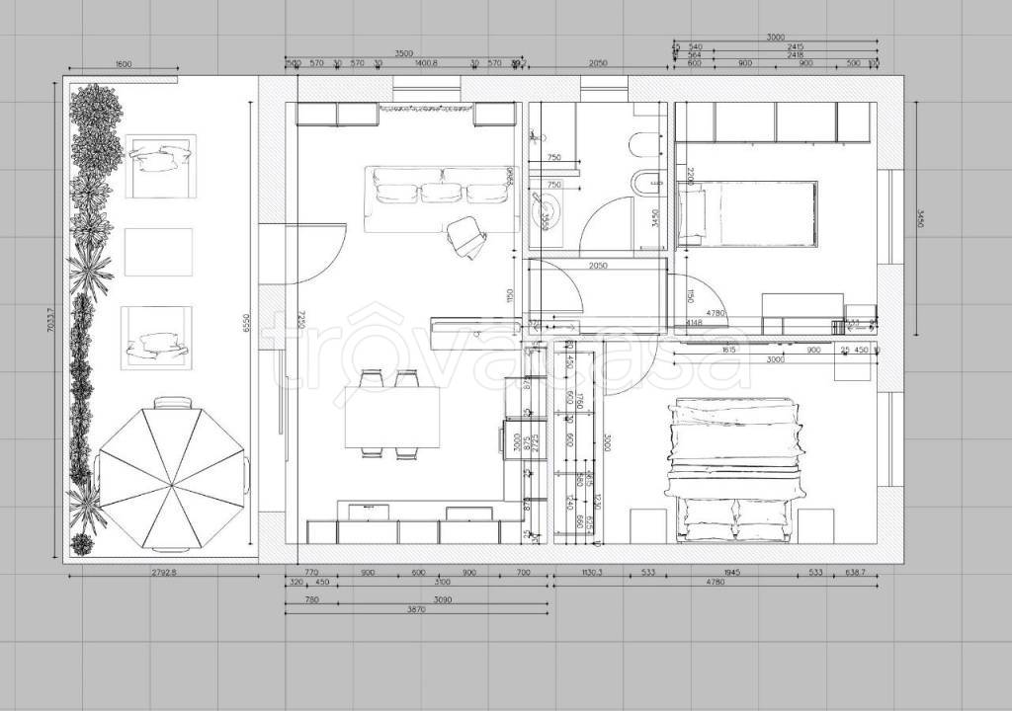
Task: Select the dining table with four chairs
Action: point(392,415)
